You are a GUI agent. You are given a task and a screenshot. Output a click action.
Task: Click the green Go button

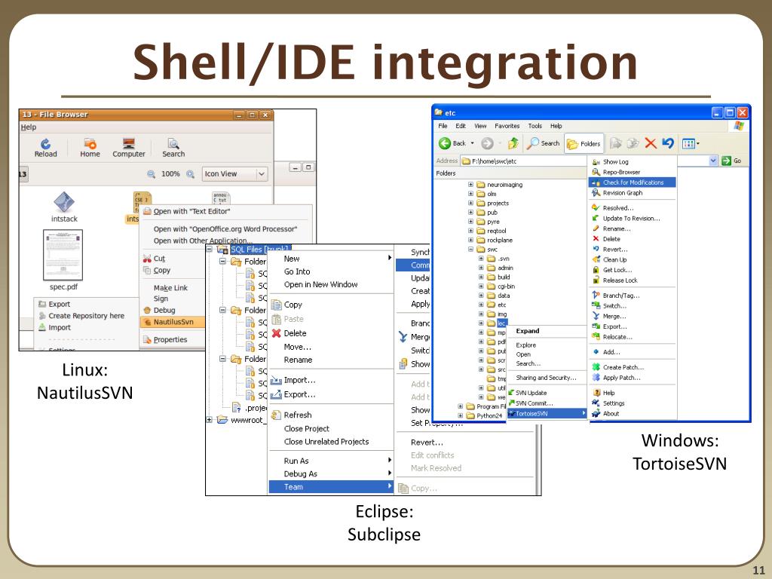click(x=731, y=161)
